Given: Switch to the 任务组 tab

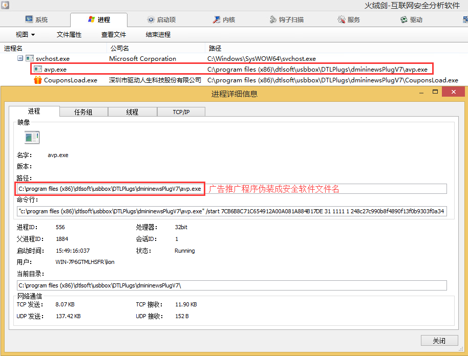Looking at the screenshot, I should click(83, 112).
